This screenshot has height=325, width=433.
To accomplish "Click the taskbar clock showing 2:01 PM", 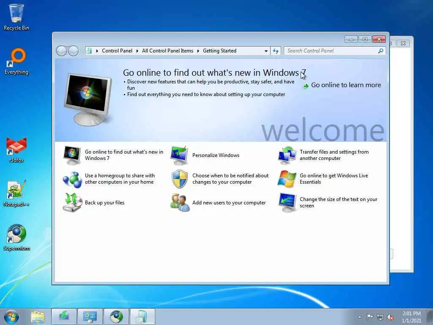I will click(411, 317).
